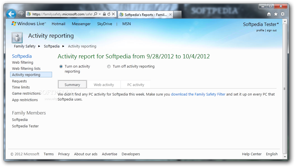Screen dimensions: 295x167
Task: Open SkyDrive from the top navigation
Action: point(105,24)
